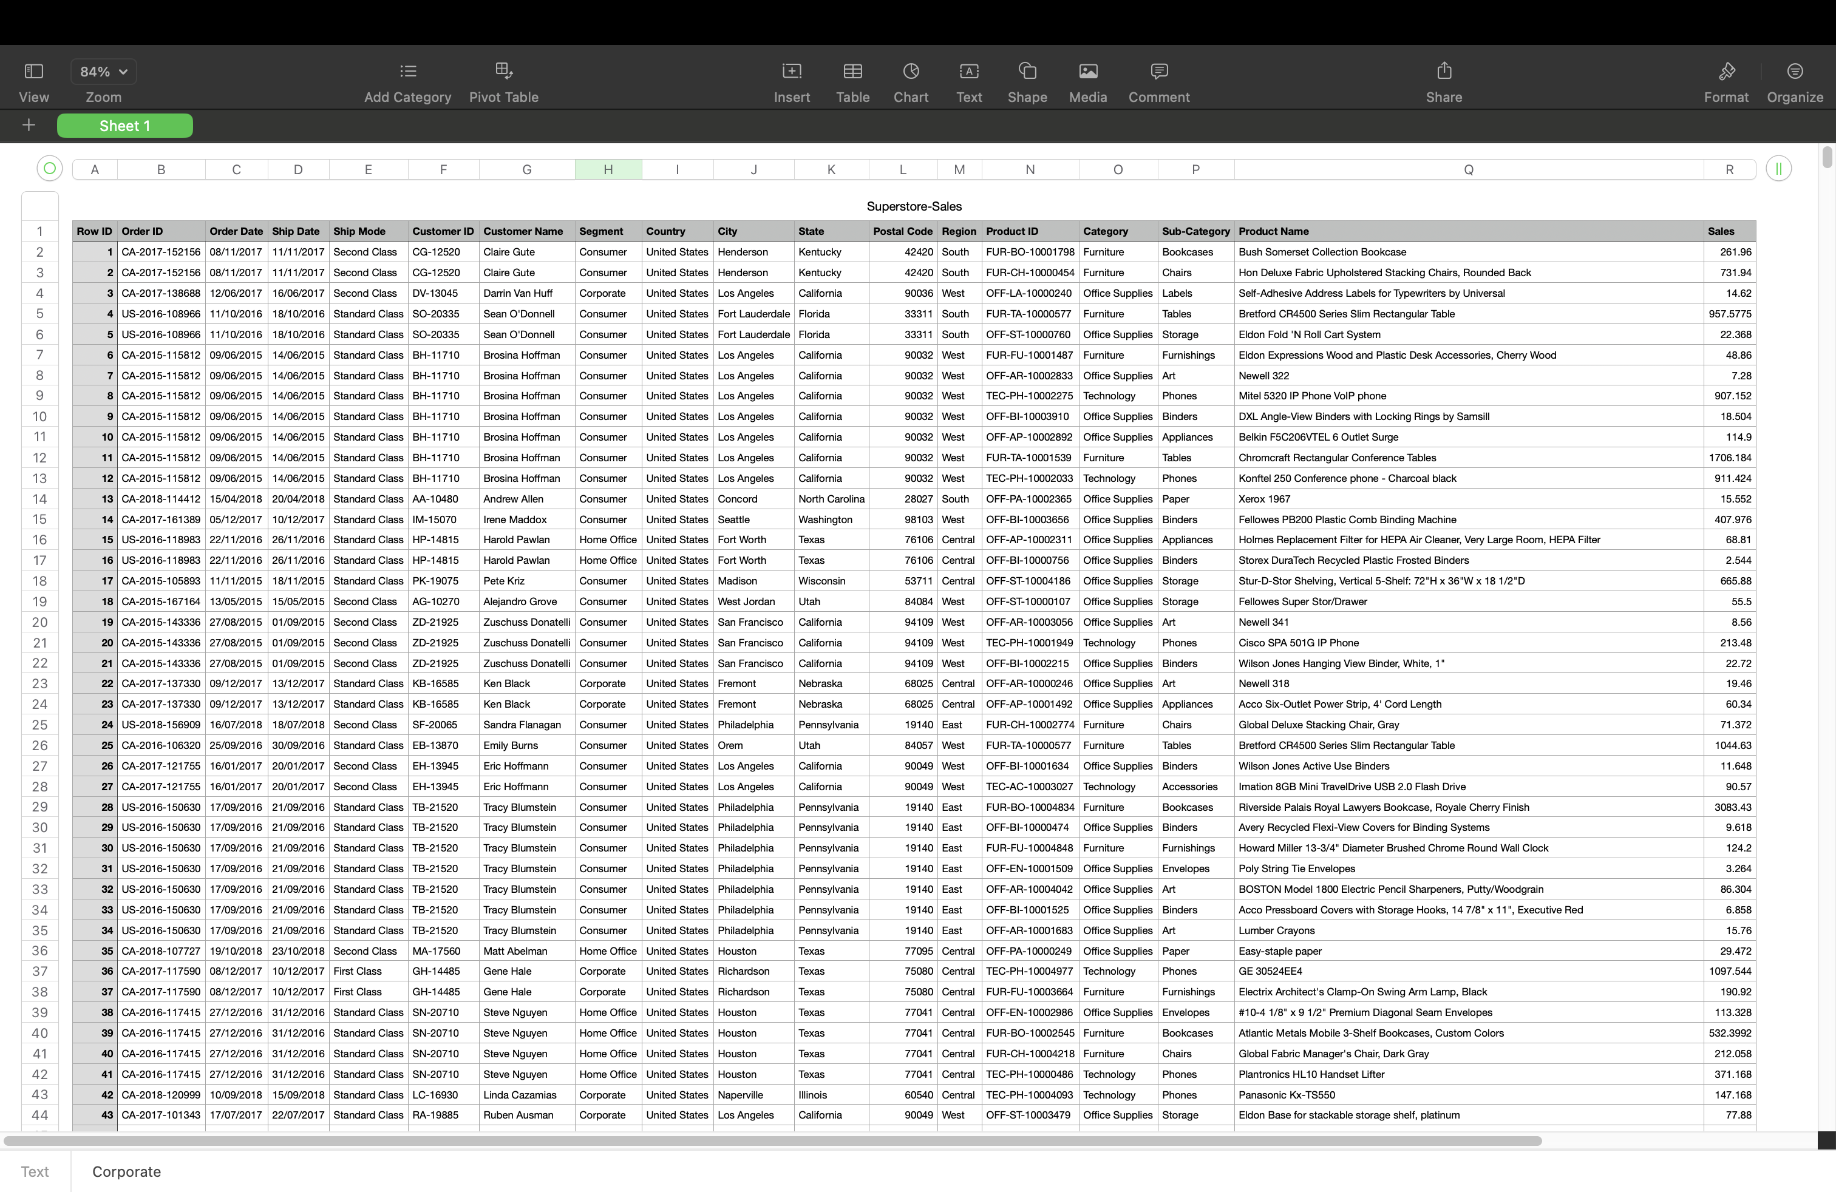Image resolution: width=1836 pixels, height=1192 pixels.
Task: Select the table handle circle
Action: click(x=49, y=168)
